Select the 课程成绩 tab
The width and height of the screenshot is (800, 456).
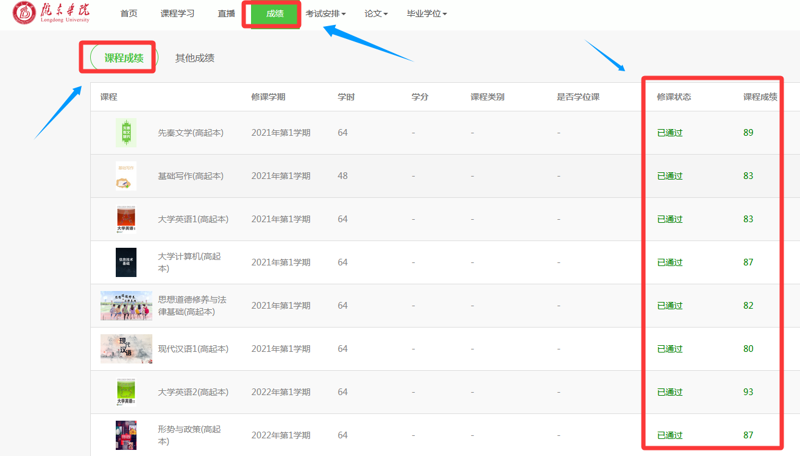tap(124, 58)
